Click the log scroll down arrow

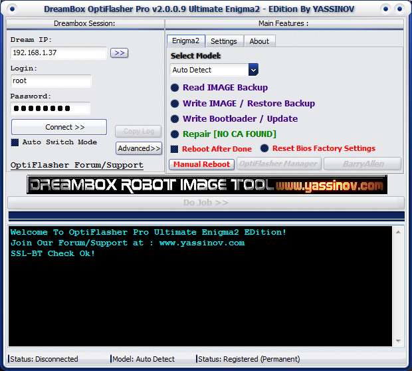(x=398, y=341)
